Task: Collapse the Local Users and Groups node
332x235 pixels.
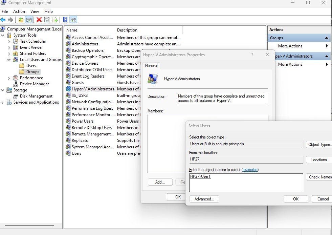Action: click(9, 60)
